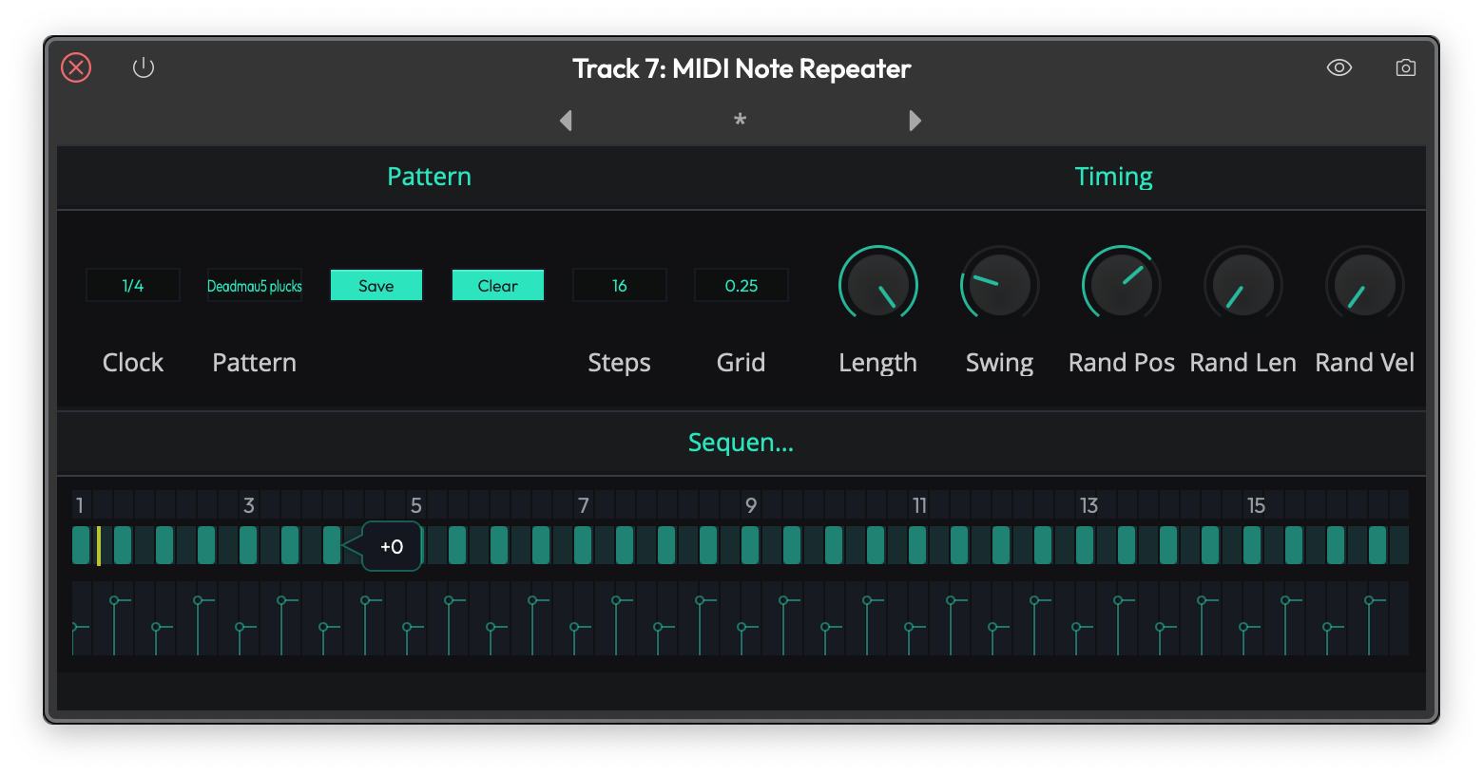Click step number 9 in sequencer ruler
This screenshot has height=775, width=1483.
pos(751,505)
